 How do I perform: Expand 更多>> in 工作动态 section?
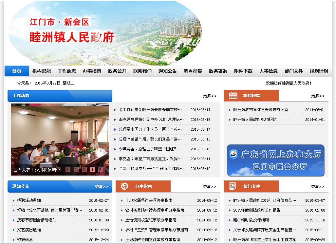[x=210, y=96]
